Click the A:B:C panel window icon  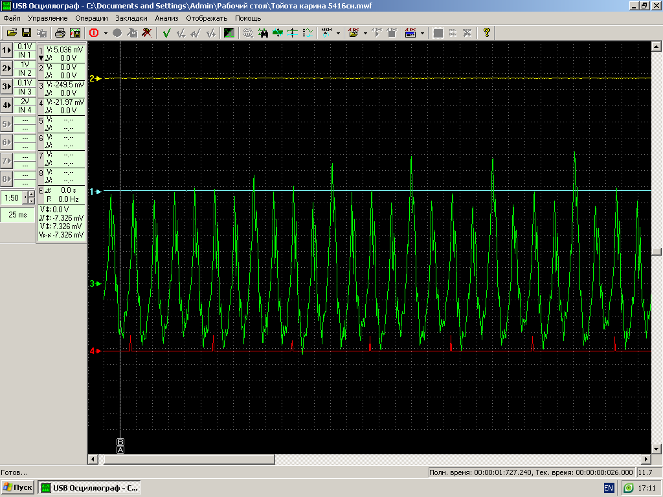410,32
